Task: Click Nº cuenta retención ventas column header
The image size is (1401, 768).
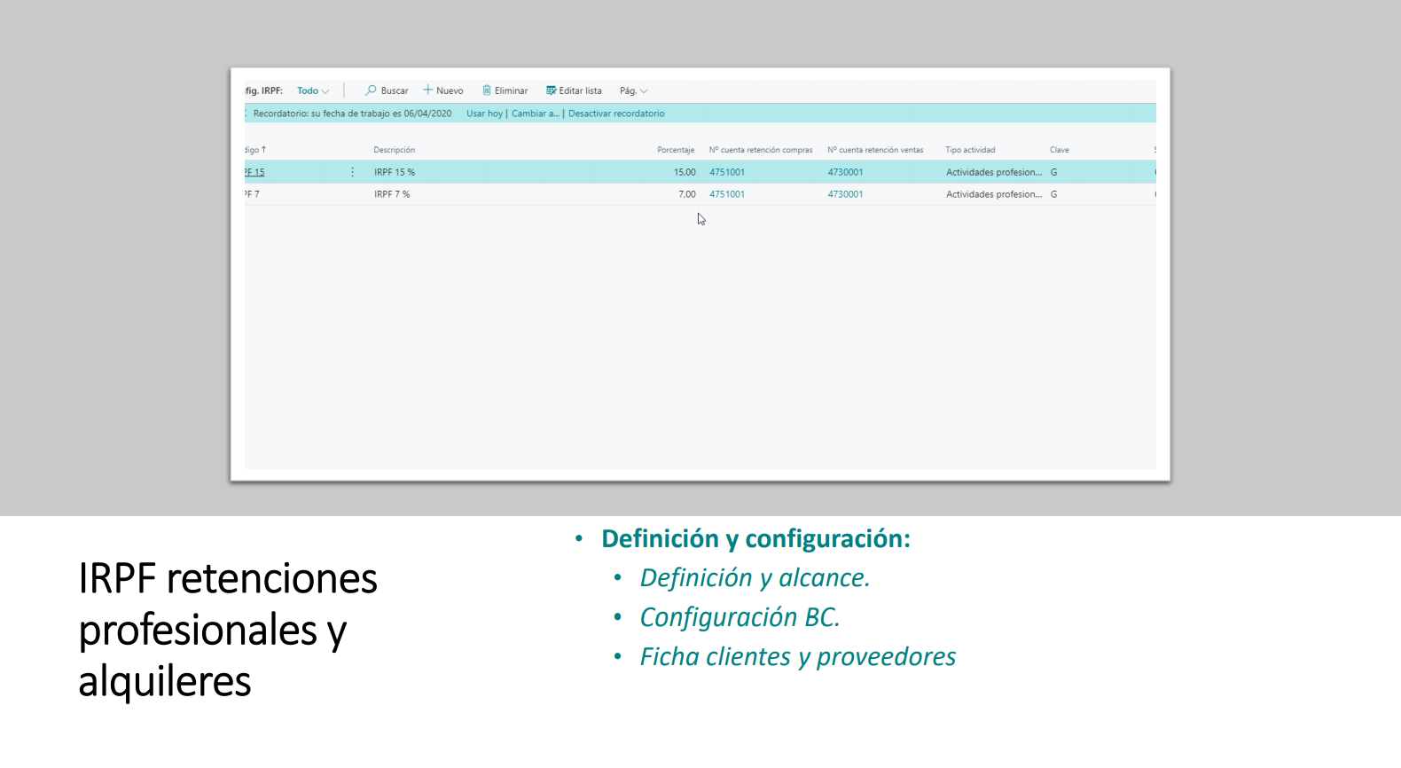Action: 875,150
